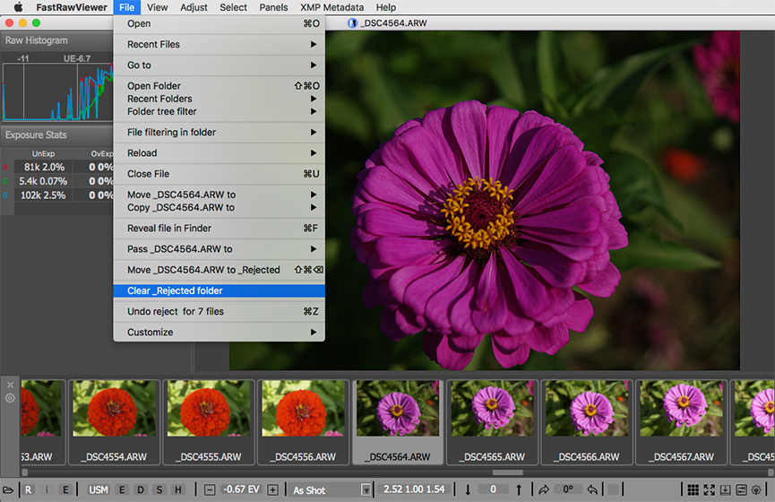
Task: Click the down arrow rating icon
Action: click(468, 490)
